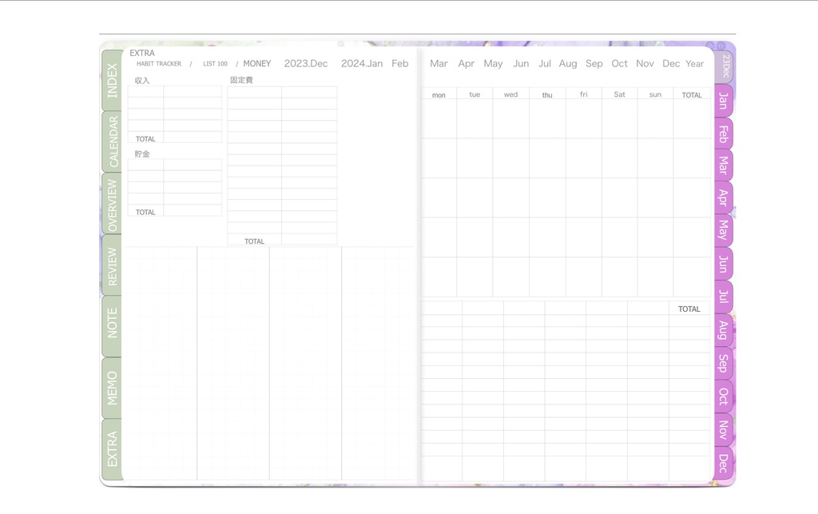Switch to the CALENDAR section

pos(111,141)
